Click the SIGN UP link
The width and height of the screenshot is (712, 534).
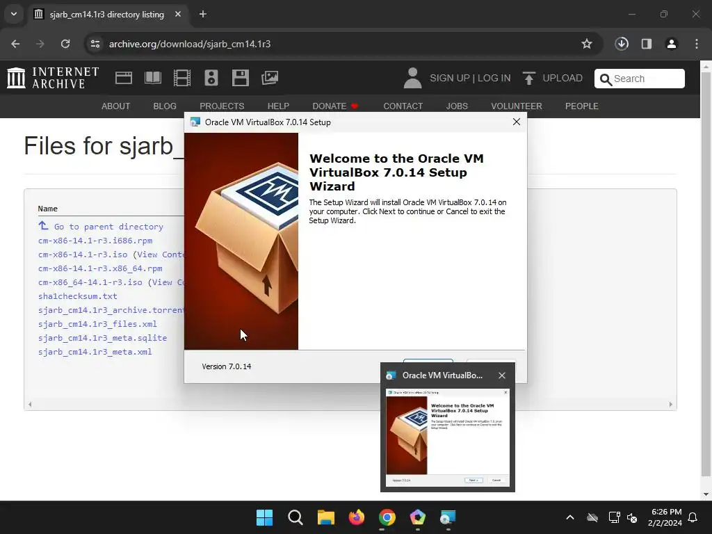pyautogui.click(x=450, y=78)
